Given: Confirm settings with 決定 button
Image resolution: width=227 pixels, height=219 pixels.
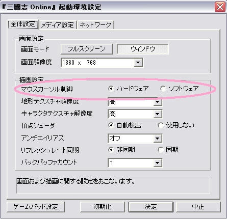Looking at the screenshot, I should [x=151, y=207].
